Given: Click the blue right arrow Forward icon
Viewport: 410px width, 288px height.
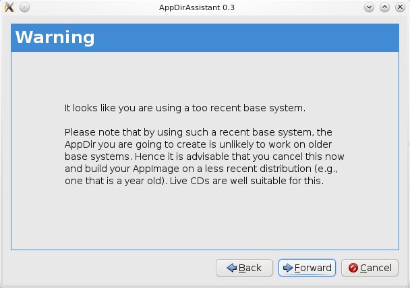Looking at the screenshot, I should pos(287,268).
